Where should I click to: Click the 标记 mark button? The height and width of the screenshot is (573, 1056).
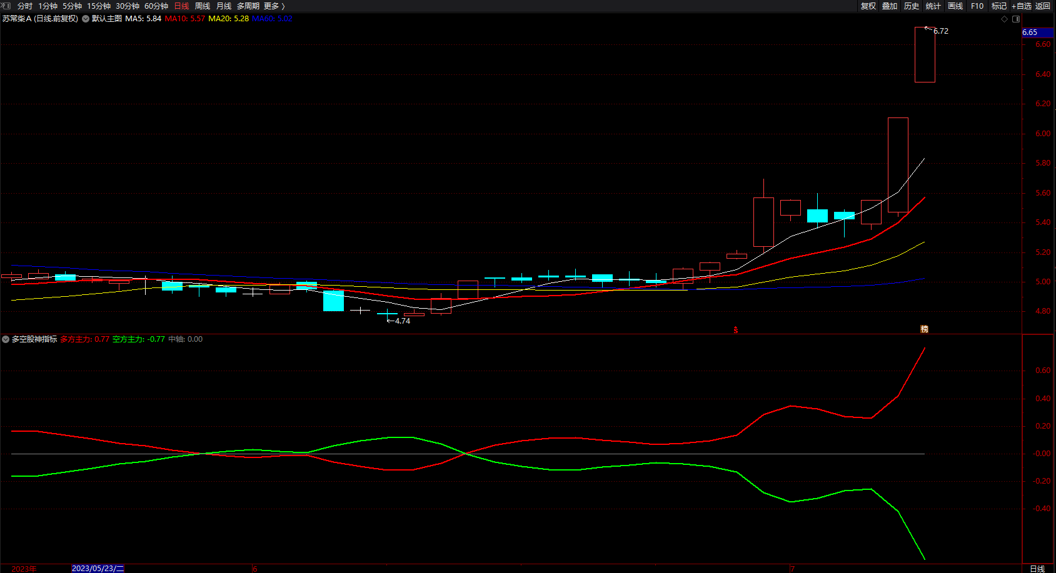click(x=999, y=6)
